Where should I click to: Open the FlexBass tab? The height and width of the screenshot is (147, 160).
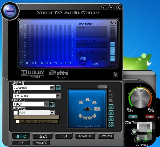(106, 136)
